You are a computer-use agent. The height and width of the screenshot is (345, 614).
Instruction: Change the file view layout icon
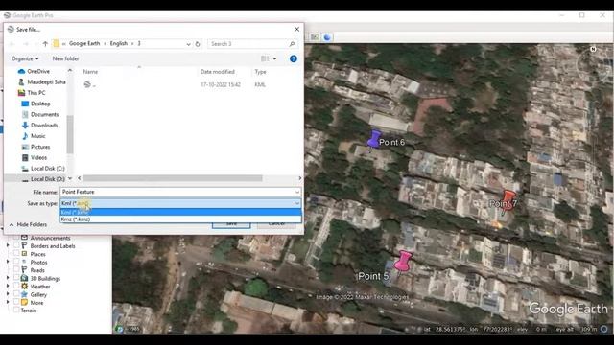coord(265,58)
